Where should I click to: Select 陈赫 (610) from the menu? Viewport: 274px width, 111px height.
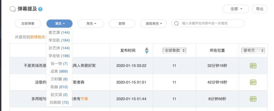coord(59,87)
